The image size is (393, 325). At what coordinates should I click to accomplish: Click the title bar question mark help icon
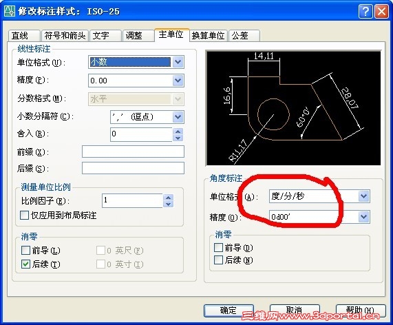pos(365,12)
